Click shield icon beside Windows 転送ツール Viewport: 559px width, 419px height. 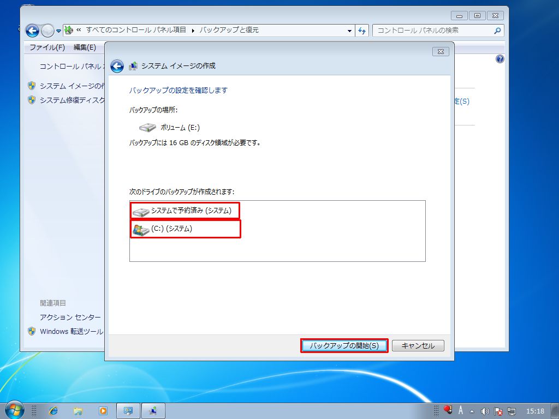32,331
